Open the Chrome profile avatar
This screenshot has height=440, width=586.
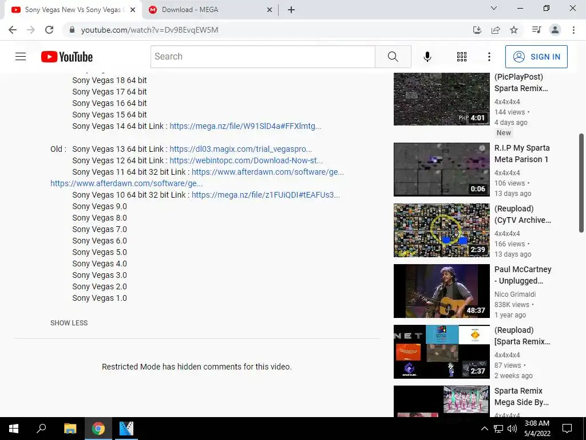click(555, 30)
